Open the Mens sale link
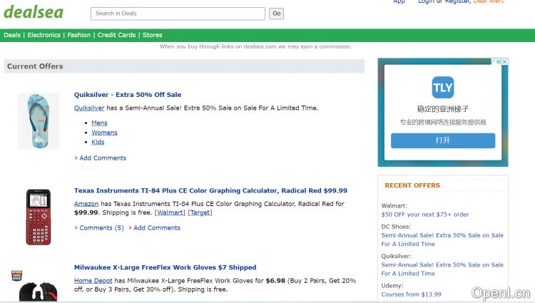Screen dimensions: 535x303 pyautogui.click(x=99, y=123)
